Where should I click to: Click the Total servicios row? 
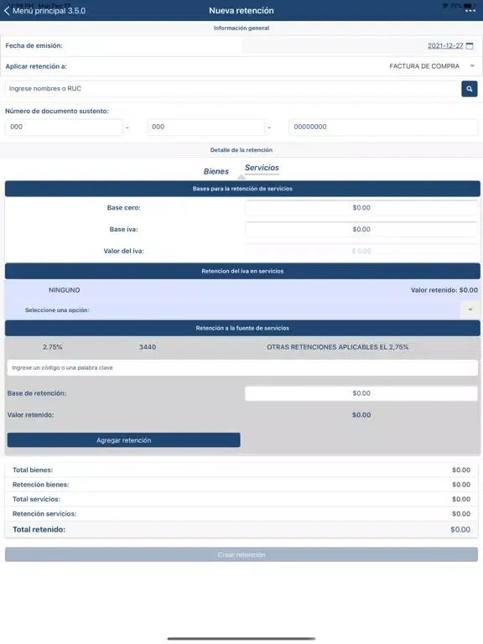[x=241, y=499]
